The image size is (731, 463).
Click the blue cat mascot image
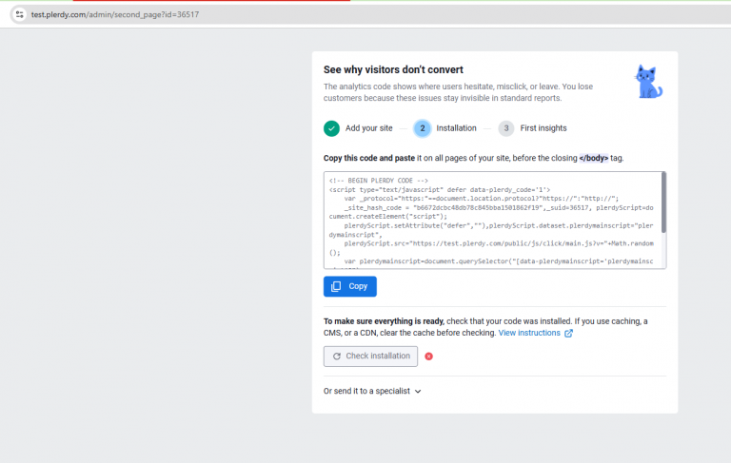point(648,82)
